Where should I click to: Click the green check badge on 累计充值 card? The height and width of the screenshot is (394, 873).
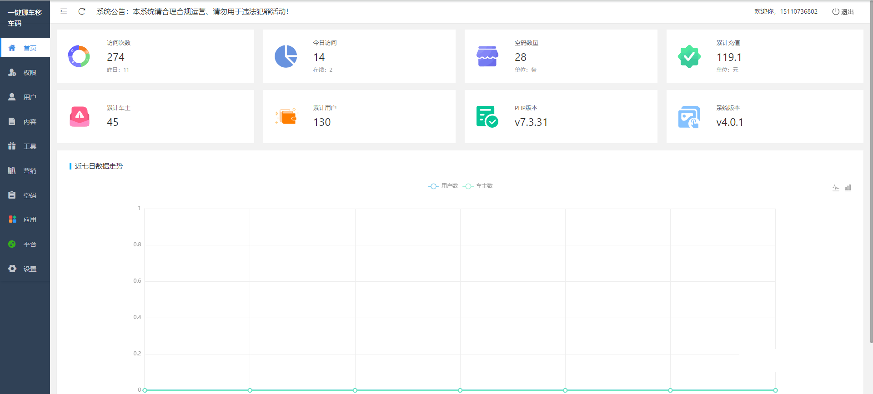(x=689, y=56)
